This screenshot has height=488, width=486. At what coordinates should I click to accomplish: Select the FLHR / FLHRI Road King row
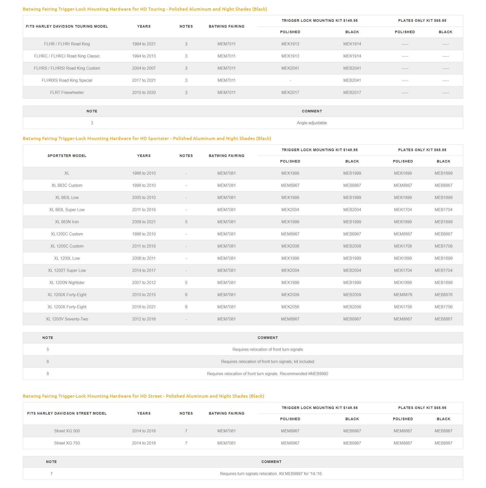tap(67, 44)
